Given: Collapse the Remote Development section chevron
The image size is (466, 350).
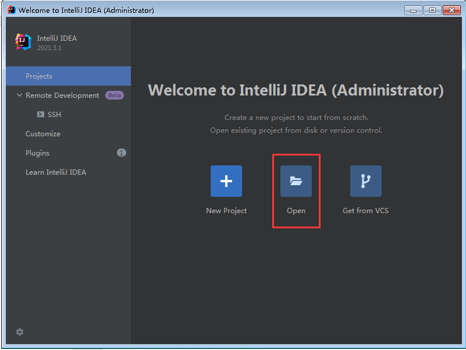Looking at the screenshot, I should (x=19, y=96).
